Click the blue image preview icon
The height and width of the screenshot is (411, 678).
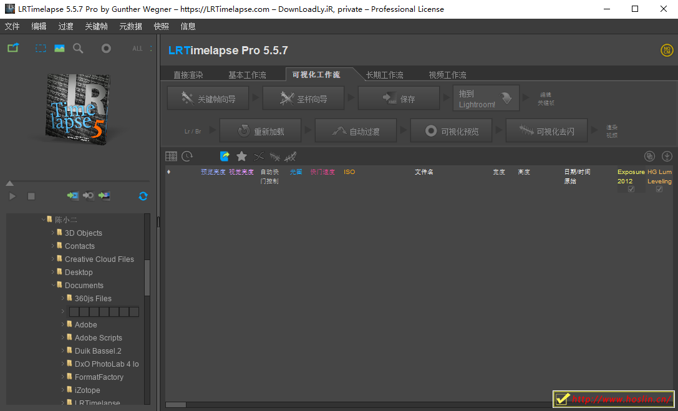[x=59, y=49]
